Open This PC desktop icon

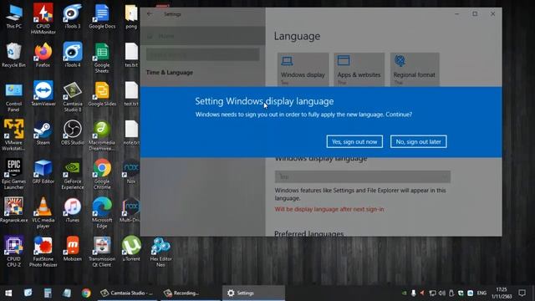14,17
